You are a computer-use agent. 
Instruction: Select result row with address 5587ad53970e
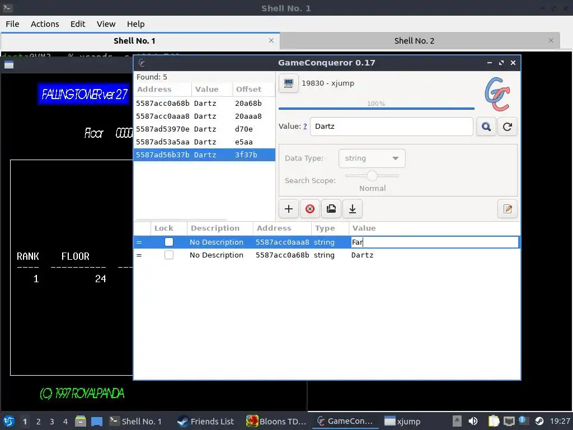(x=204, y=129)
